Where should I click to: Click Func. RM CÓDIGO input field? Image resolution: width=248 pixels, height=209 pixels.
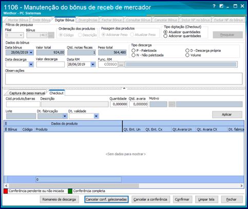click(108, 64)
